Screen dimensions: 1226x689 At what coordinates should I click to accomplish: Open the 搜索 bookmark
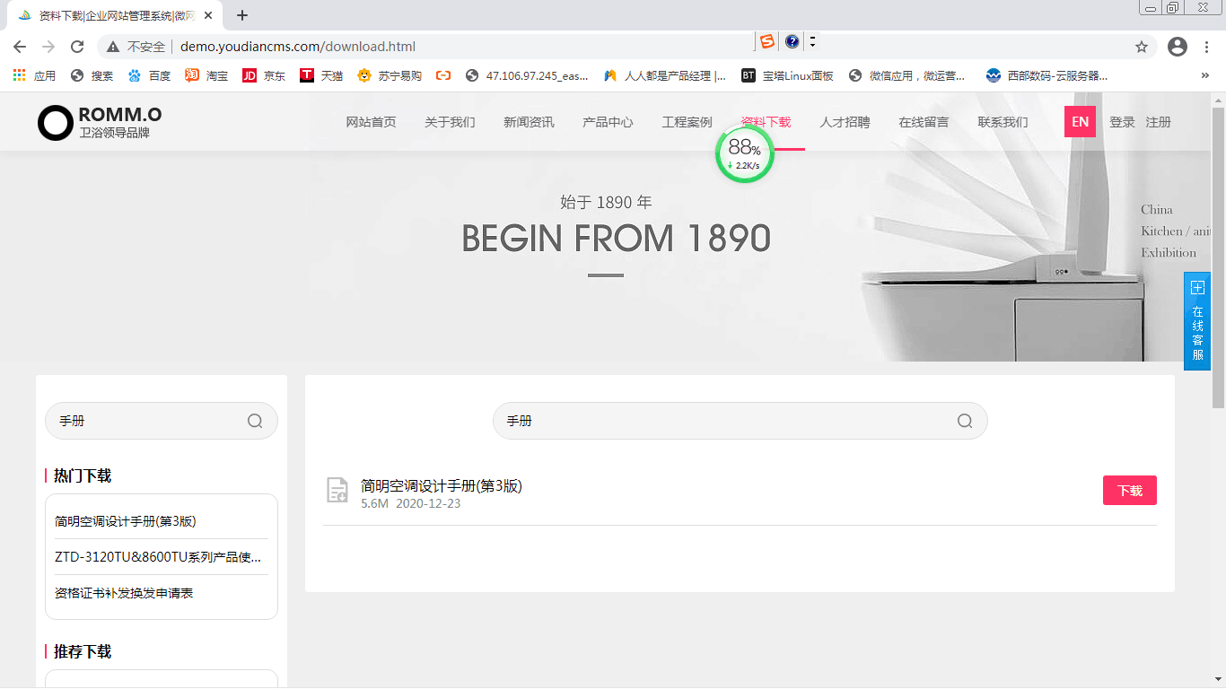[92, 76]
